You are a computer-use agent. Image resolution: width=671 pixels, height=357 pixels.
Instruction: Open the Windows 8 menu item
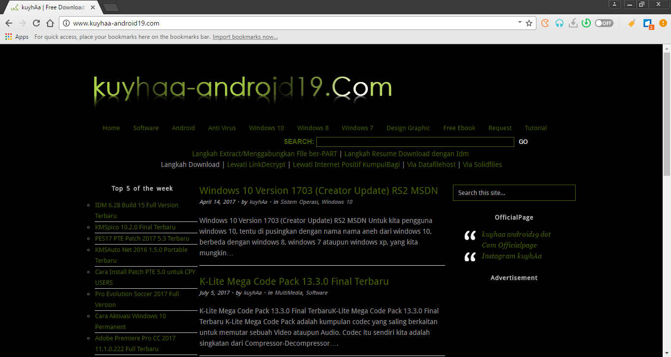pyautogui.click(x=313, y=128)
